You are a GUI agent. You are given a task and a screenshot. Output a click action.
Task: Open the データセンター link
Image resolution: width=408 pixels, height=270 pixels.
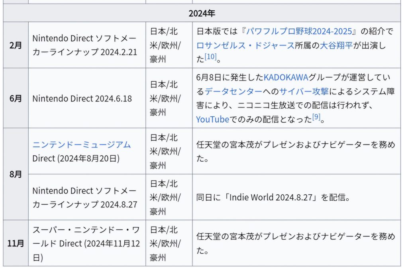pos(233,91)
